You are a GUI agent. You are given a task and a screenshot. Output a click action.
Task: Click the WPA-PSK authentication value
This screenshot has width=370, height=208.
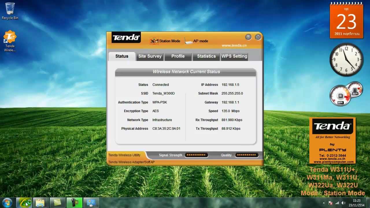(x=160, y=103)
